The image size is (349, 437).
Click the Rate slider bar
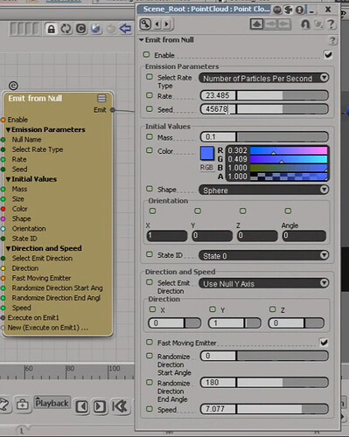(283, 95)
